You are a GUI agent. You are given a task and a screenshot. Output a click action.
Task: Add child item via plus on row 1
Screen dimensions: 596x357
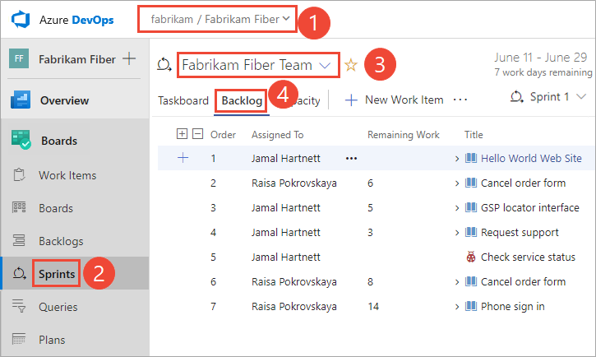[x=182, y=158]
